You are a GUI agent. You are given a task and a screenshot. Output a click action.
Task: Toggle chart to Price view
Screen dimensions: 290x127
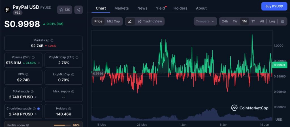[x=98, y=21]
